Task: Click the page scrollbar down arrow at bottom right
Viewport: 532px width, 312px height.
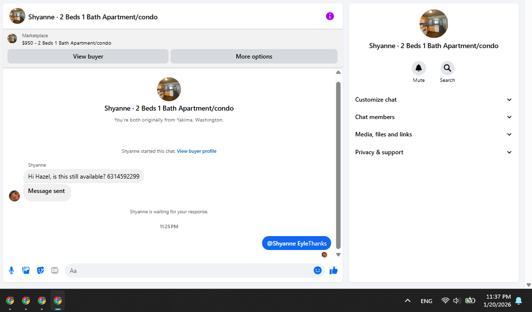Action: (529, 285)
